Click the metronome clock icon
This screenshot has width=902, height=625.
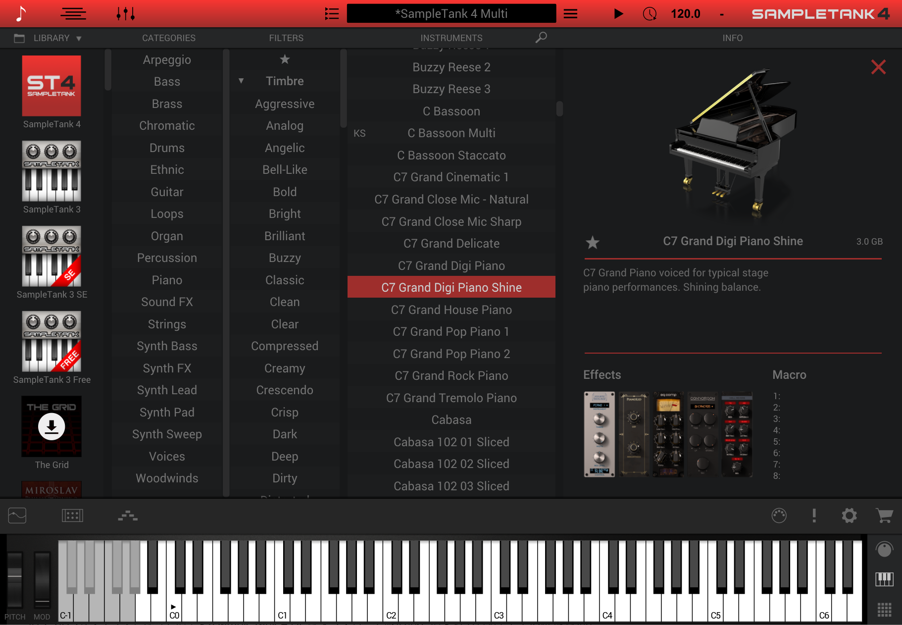pos(650,14)
